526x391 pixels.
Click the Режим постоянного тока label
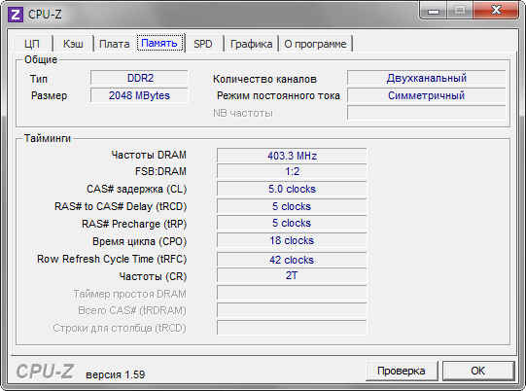(x=278, y=95)
